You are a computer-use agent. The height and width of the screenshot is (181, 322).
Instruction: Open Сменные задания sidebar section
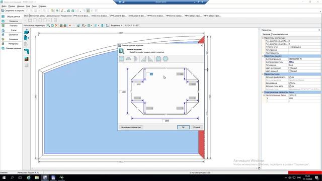(11, 48)
